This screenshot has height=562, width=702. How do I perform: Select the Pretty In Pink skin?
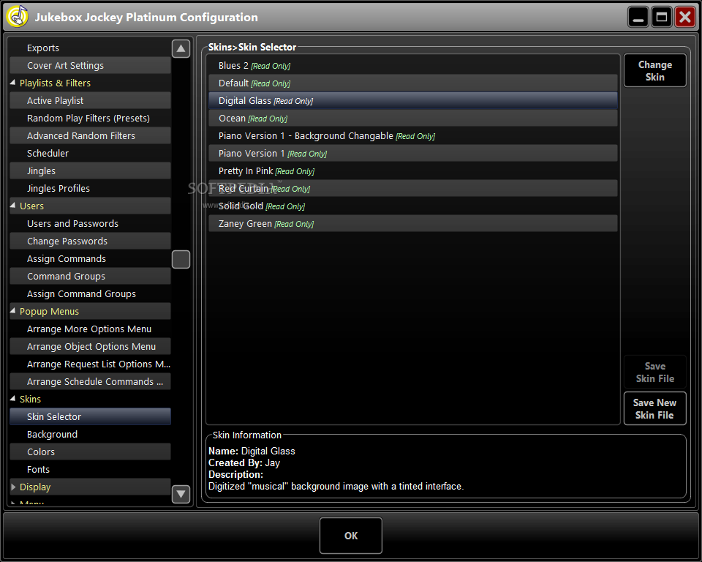click(412, 171)
